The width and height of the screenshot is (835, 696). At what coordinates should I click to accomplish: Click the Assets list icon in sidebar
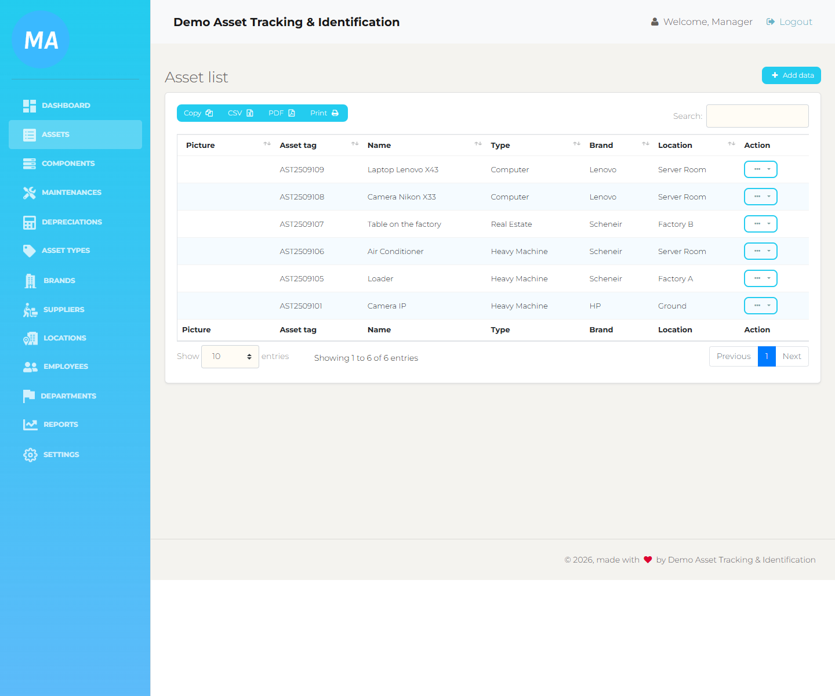click(x=30, y=135)
